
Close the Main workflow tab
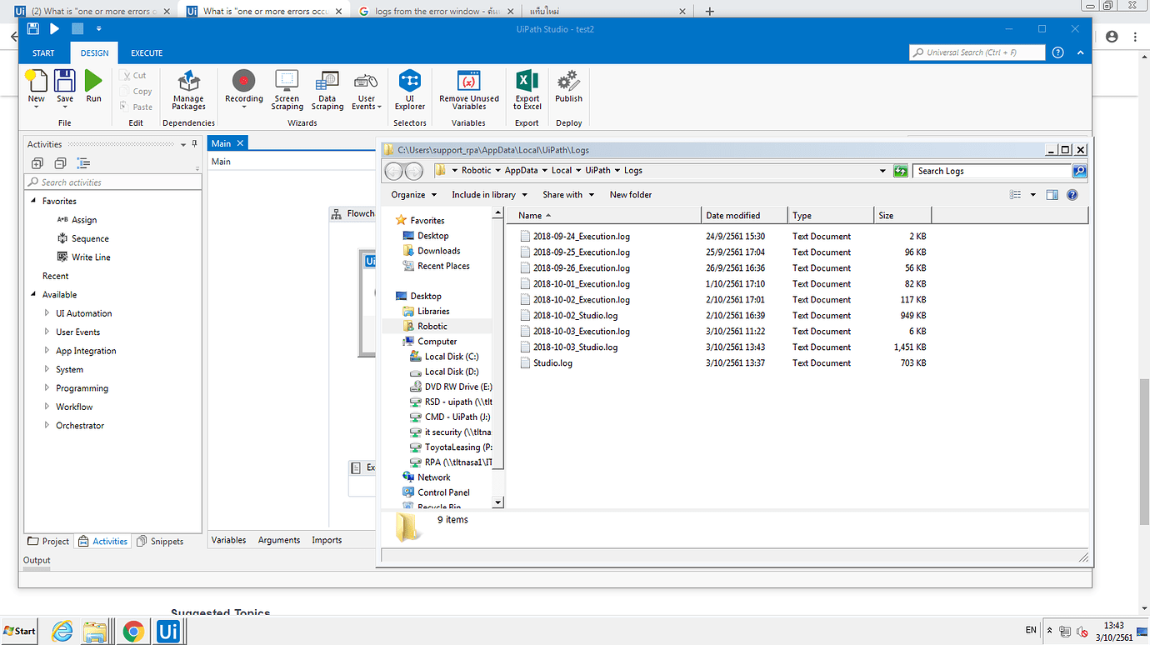[x=240, y=143]
